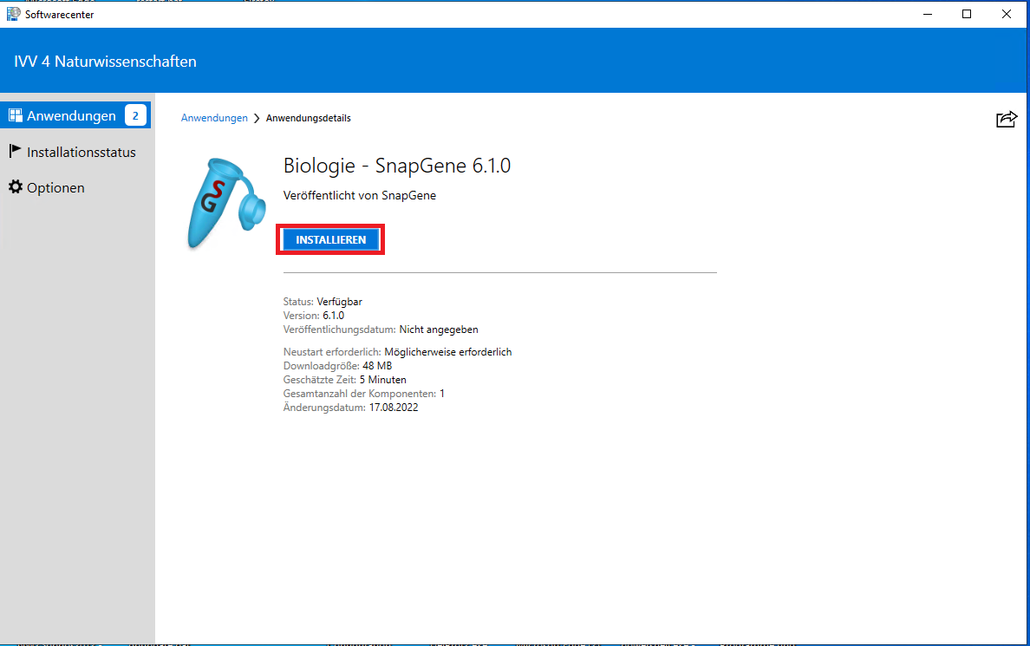Open the Installationsstatus section label
The height and width of the screenshot is (646, 1030).
point(81,153)
